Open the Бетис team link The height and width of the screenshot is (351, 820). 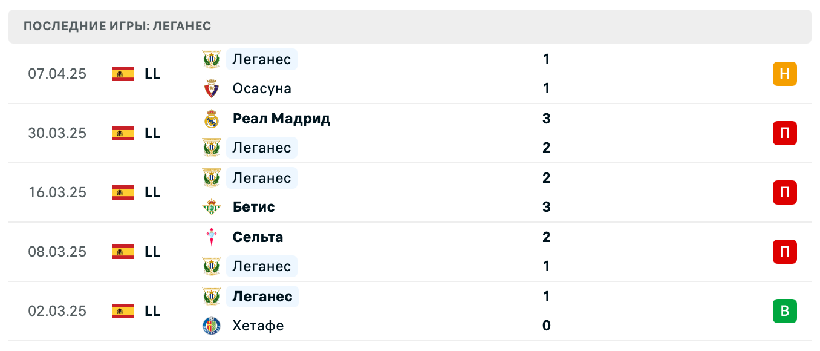coord(253,207)
